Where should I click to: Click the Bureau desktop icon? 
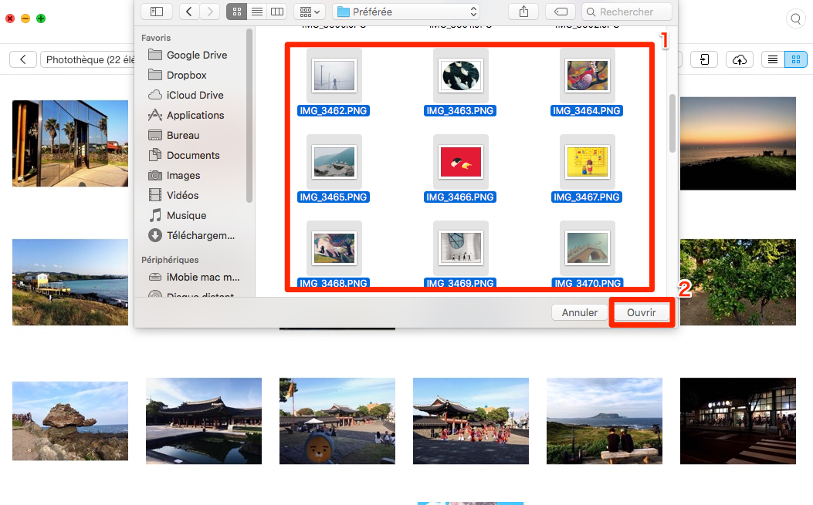155,135
